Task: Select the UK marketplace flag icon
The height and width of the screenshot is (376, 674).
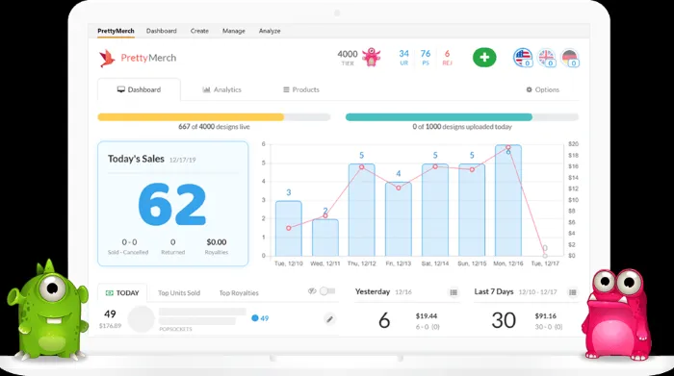Action: 546,57
